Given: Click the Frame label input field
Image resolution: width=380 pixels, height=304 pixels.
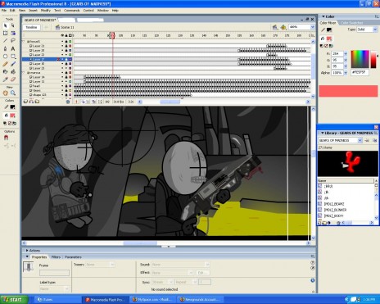Looking at the screenshot, I should coord(54,273).
